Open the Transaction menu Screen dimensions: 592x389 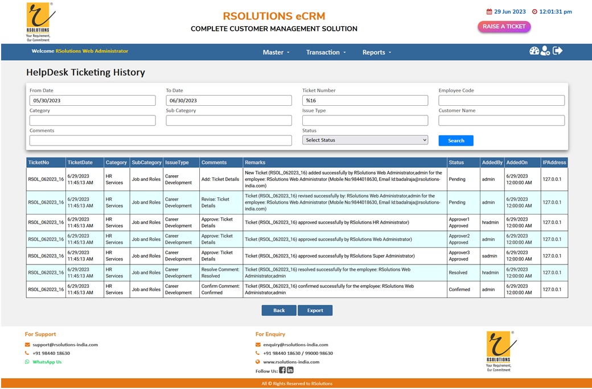click(326, 52)
